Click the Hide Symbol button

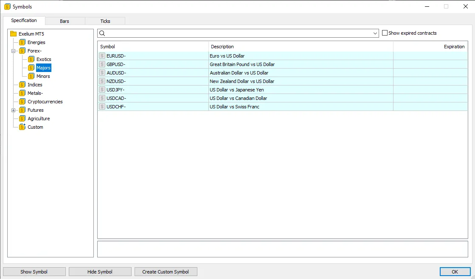100,272
